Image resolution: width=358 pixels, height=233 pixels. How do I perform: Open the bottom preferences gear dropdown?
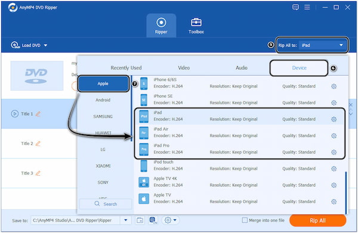[170, 220]
